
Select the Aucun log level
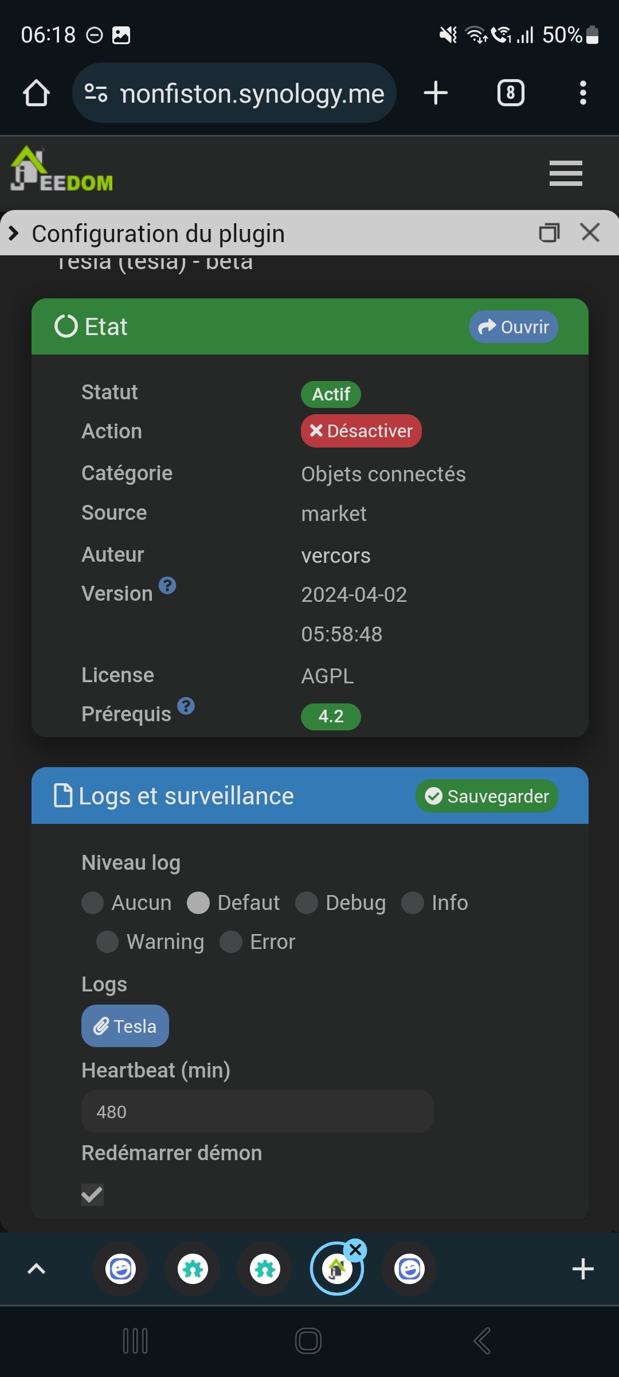click(93, 903)
